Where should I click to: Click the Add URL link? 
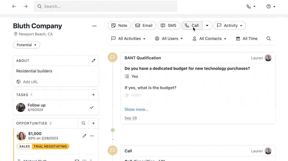(x=27, y=82)
